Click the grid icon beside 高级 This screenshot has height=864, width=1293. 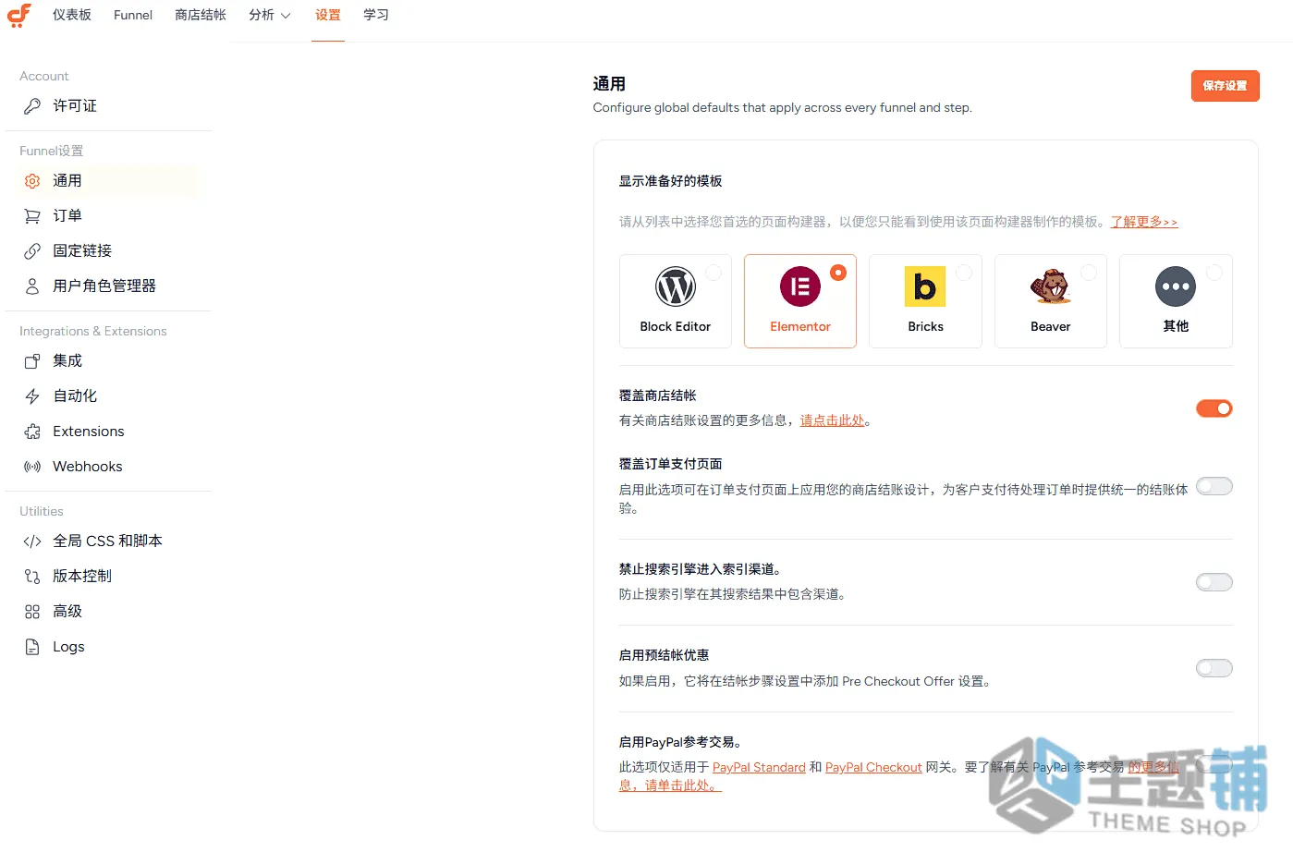click(32, 612)
